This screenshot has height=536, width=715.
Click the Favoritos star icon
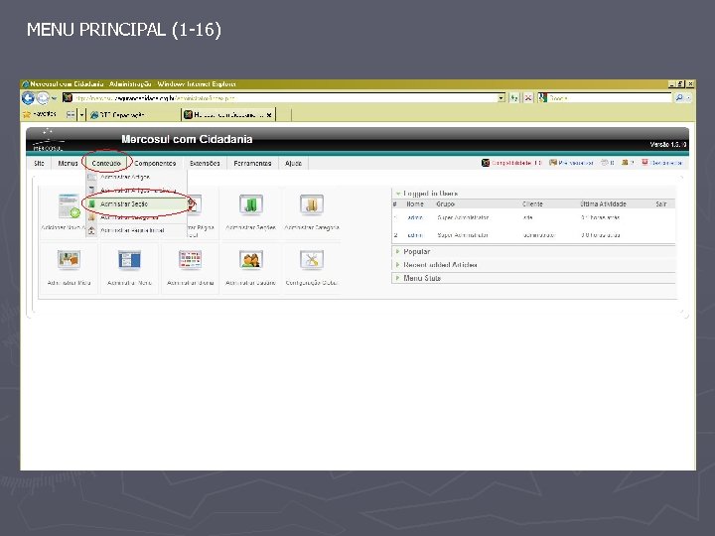click(x=27, y=114)
